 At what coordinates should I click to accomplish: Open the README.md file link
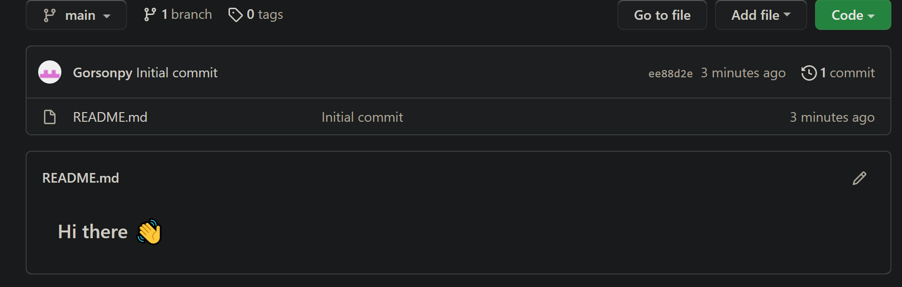coord(110,116)
